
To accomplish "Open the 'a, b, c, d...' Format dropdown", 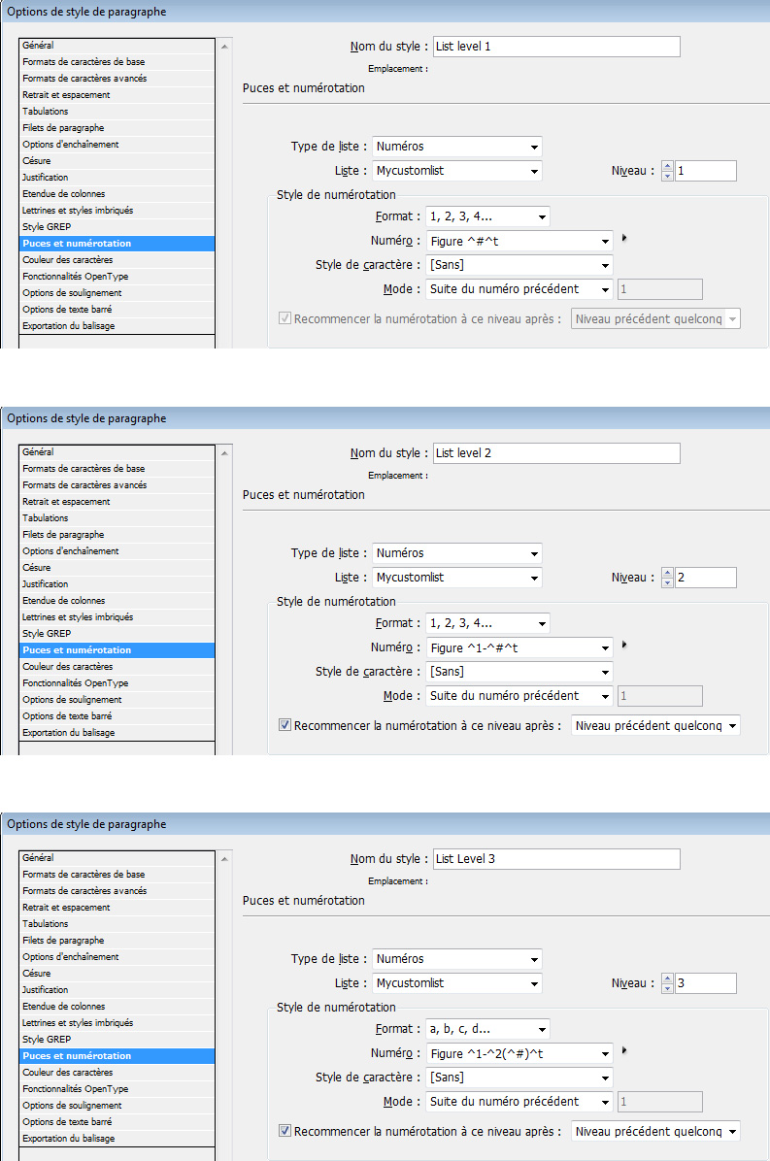I will pyautogui.click(x=487, y=1029).
